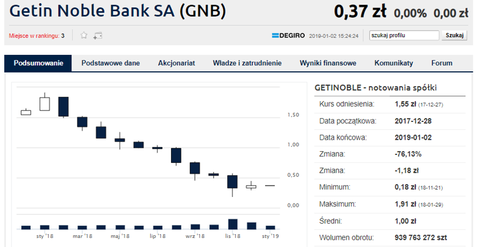The width and height of the screenshot is (480, 247).
Task: Click the last flat candlestick sty '19
Action: click(270, 185)
